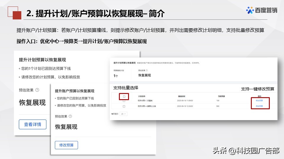Tick checkbox for the 2020-06-16 11:09:00 row
Viewport: 284px width, 159px height.
click(124, 101)
